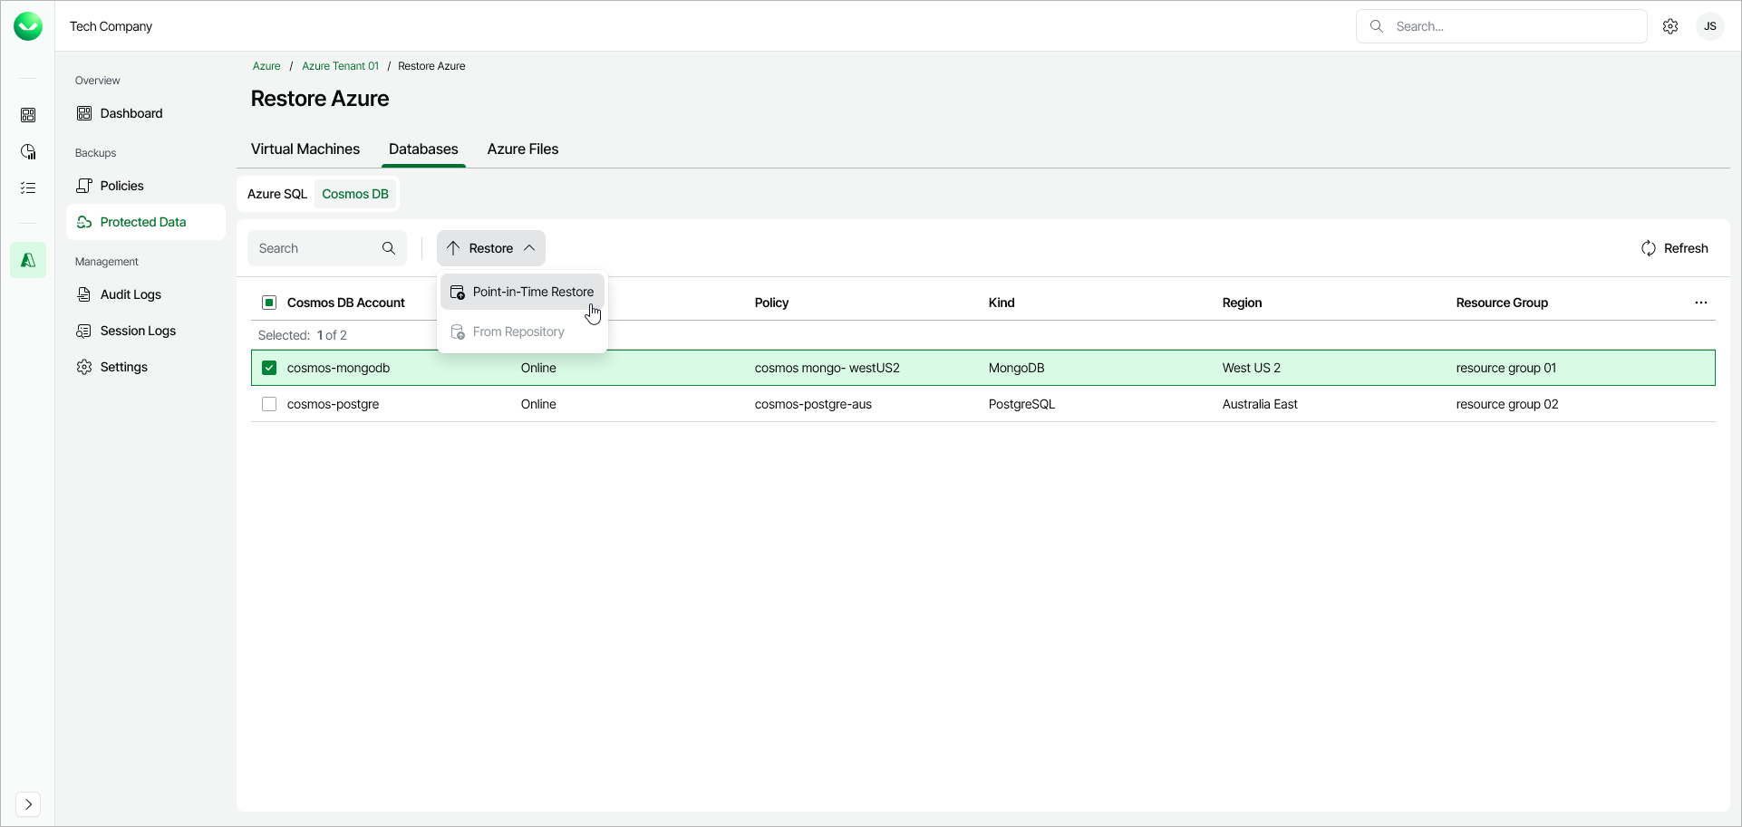Click the Refresh button

(x=1675, y=248)
